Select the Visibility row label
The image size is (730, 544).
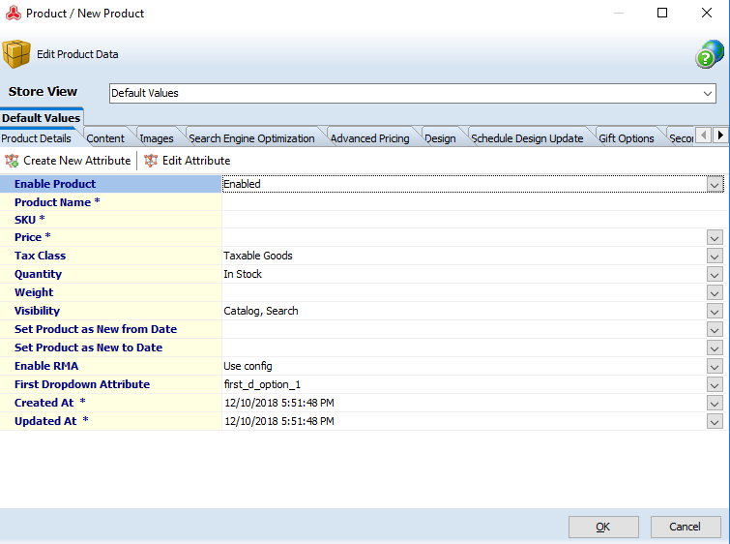38,311
